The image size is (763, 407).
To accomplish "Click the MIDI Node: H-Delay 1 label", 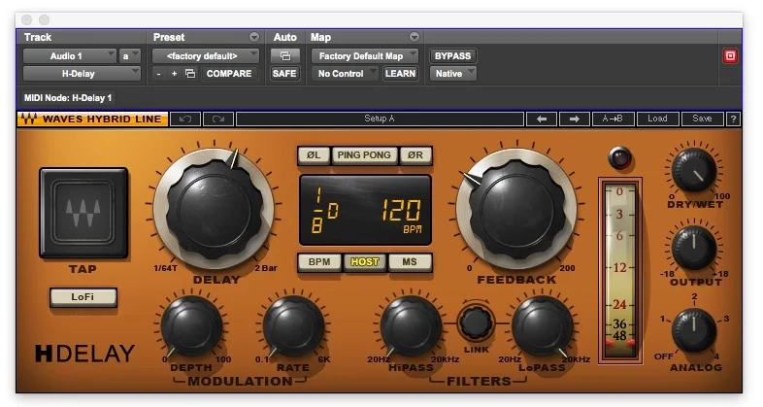I will [x=68, y=98].
